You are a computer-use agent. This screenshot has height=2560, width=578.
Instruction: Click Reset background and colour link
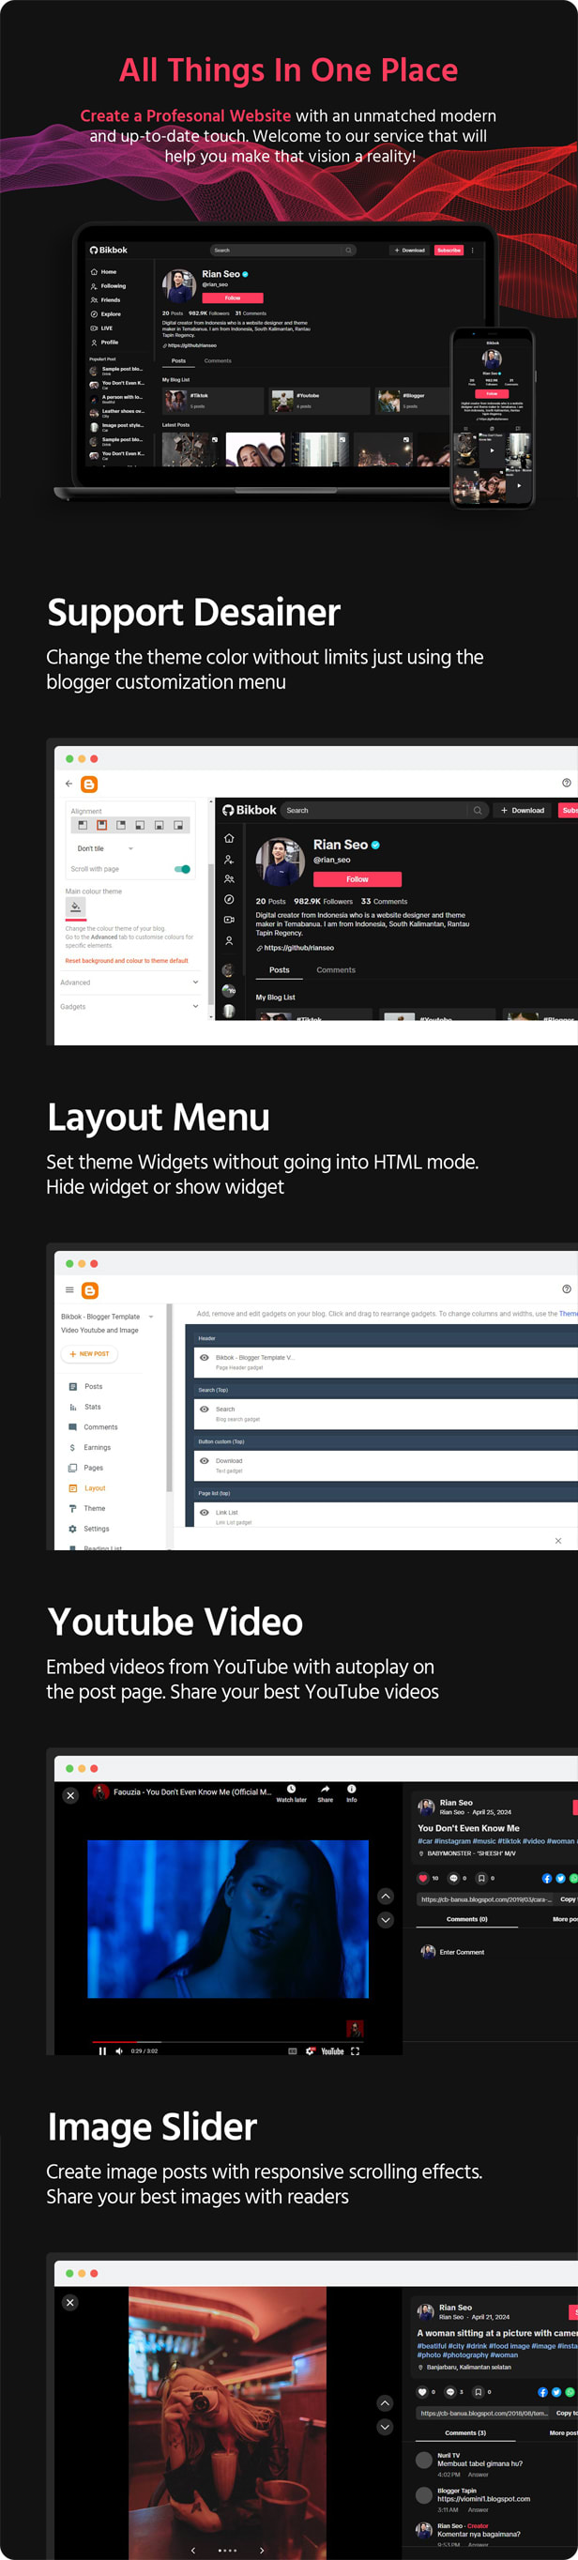click(x=126, y=960)
